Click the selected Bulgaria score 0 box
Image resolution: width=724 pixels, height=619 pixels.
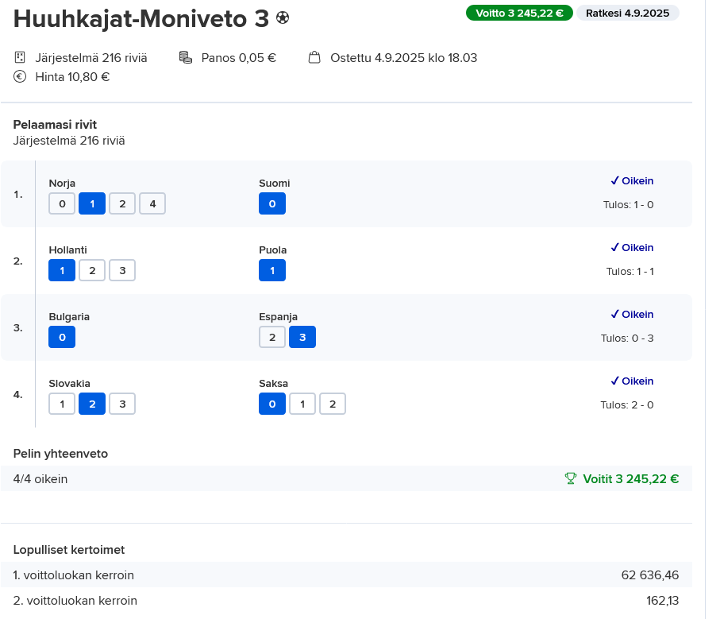pos(62,338)
